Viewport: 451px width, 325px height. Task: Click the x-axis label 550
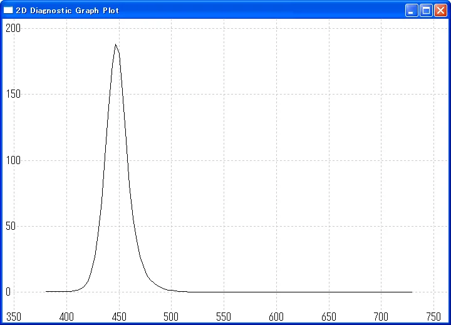click(224, 317)
